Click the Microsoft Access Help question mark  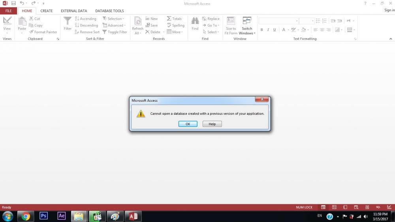click(x=365, y=3)
